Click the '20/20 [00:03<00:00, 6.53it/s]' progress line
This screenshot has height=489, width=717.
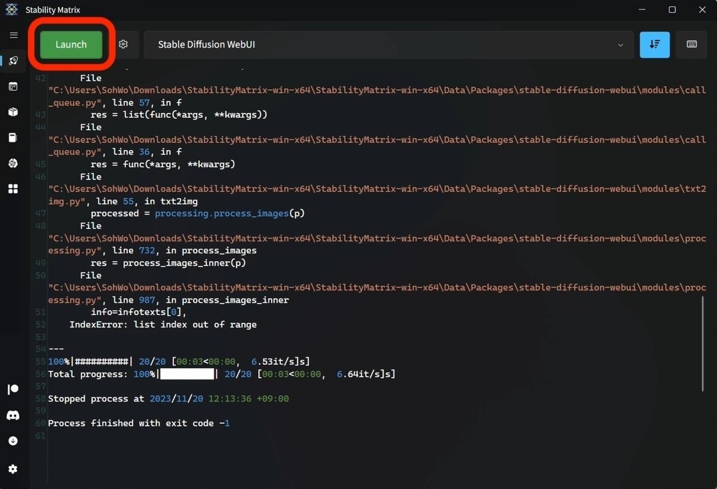(x=179, y=362)
